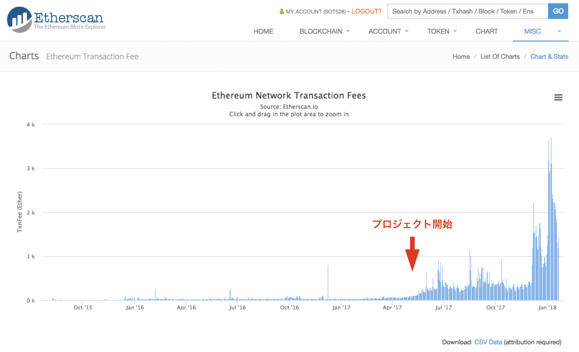Open MY ACCOUNT (SOT528) link
579x352 pixels.
pyautogui.click(x=316, y=12)
